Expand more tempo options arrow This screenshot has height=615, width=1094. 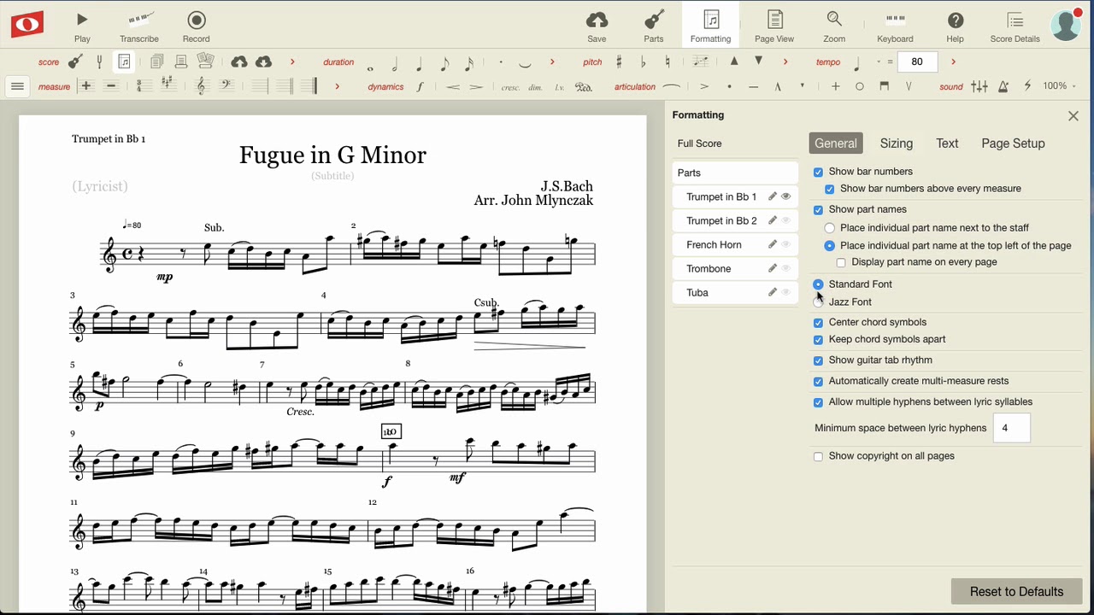coord(953,61)
